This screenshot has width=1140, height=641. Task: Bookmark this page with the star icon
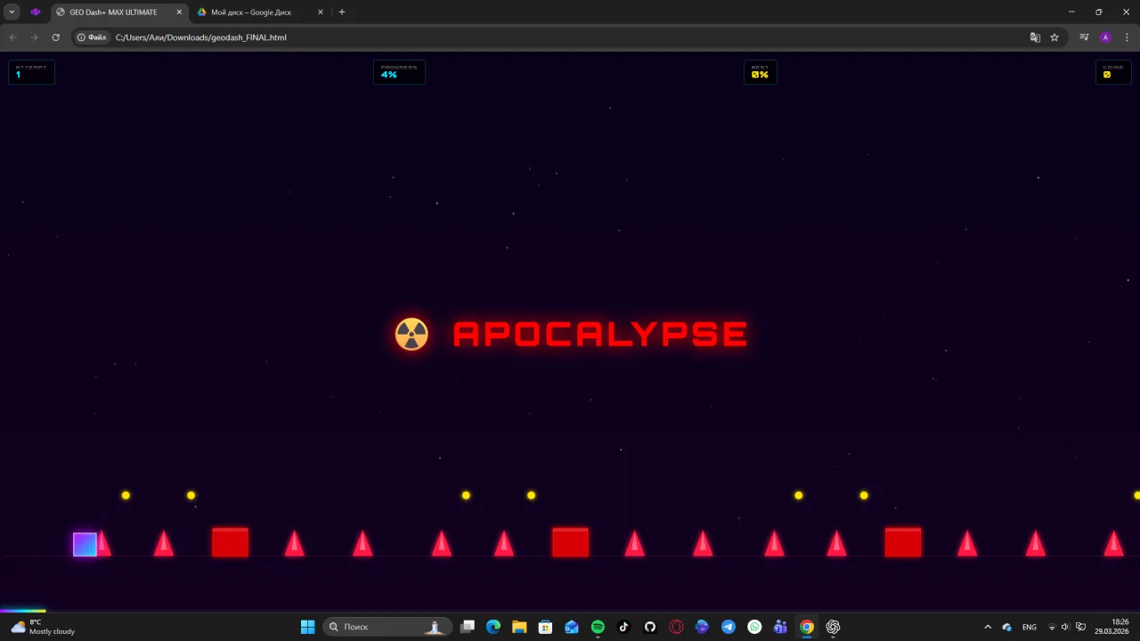click(1054, 37)
